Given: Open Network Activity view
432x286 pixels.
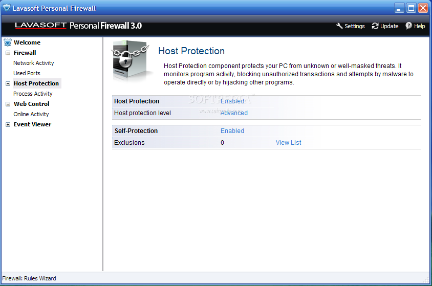Looking at the screenshot, I should 34,63.
